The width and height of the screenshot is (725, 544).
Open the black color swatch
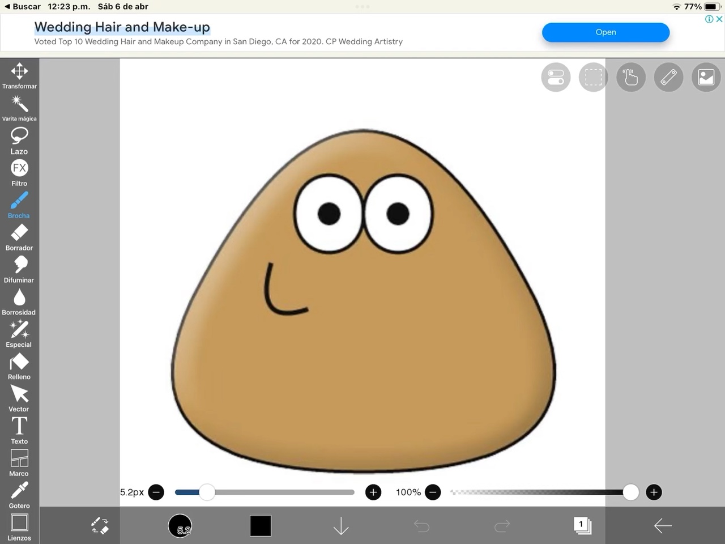click(x=261, y=526)
